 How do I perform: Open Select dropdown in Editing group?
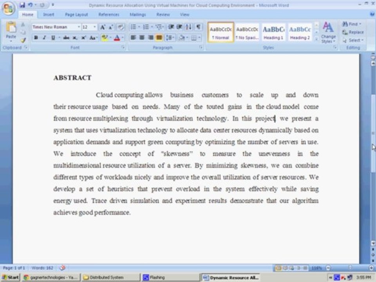353,40
